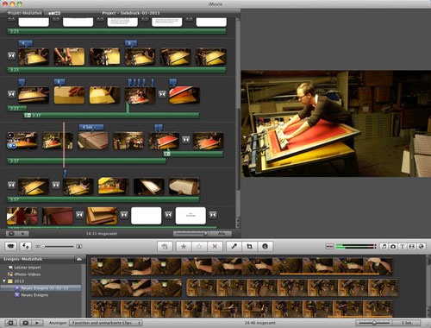This screenshot has width=431, height=328.
Task: Reject selection with the red X
Action: click(215, 246)
